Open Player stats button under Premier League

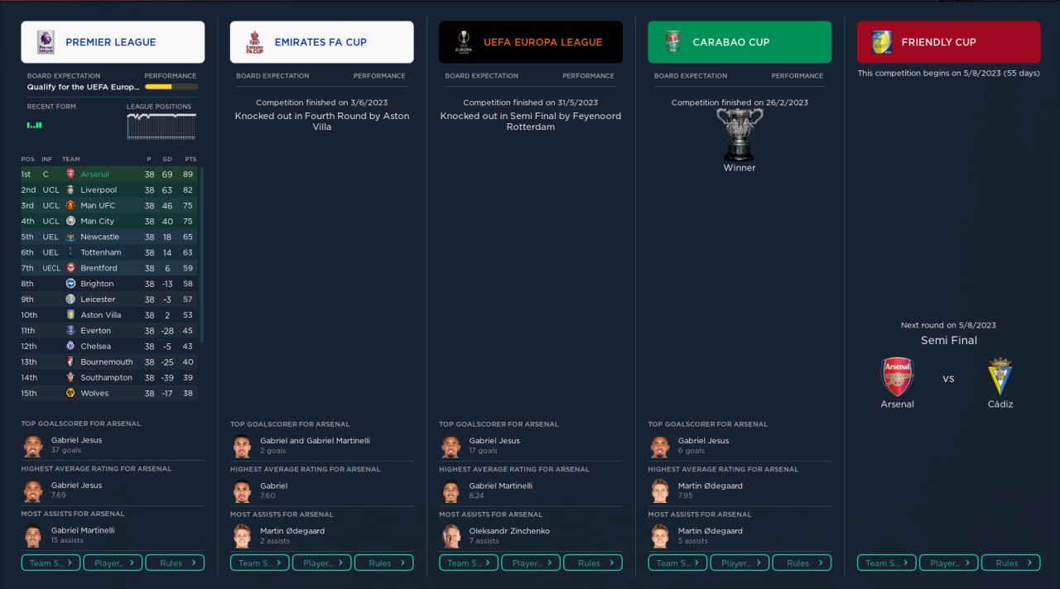113,563
